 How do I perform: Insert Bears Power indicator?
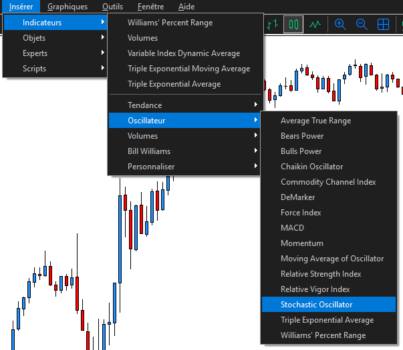point(329,136)
